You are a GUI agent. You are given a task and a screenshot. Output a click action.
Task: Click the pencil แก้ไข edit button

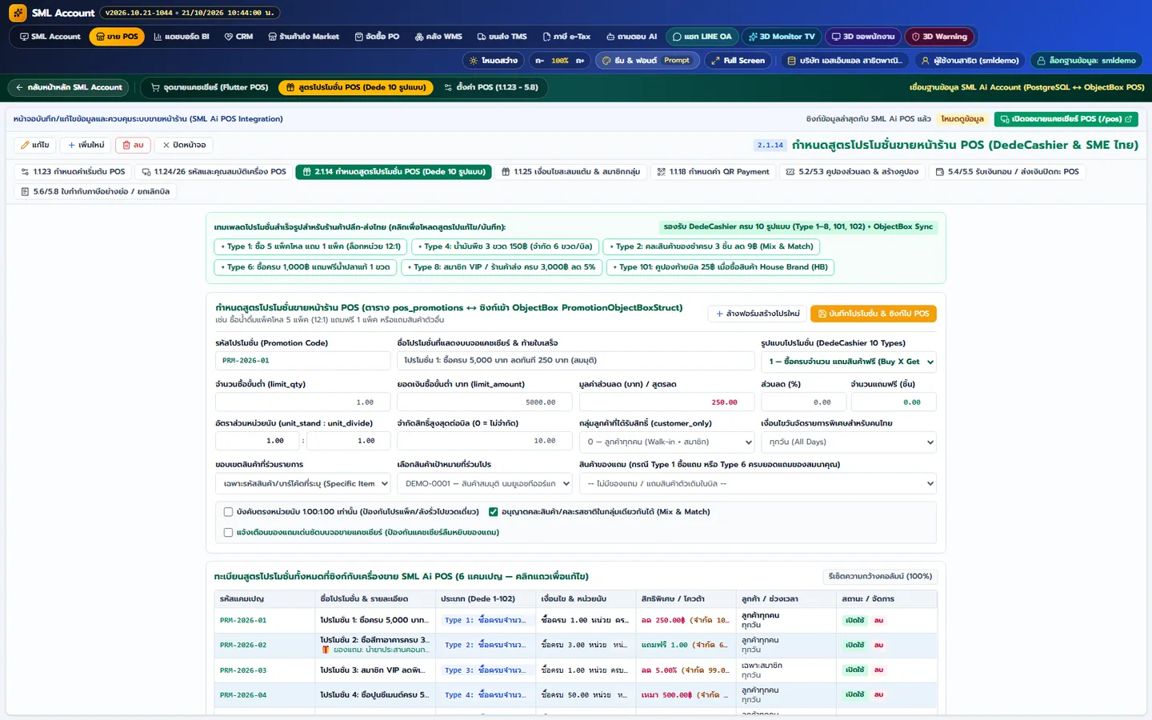(x=35, y=145)
